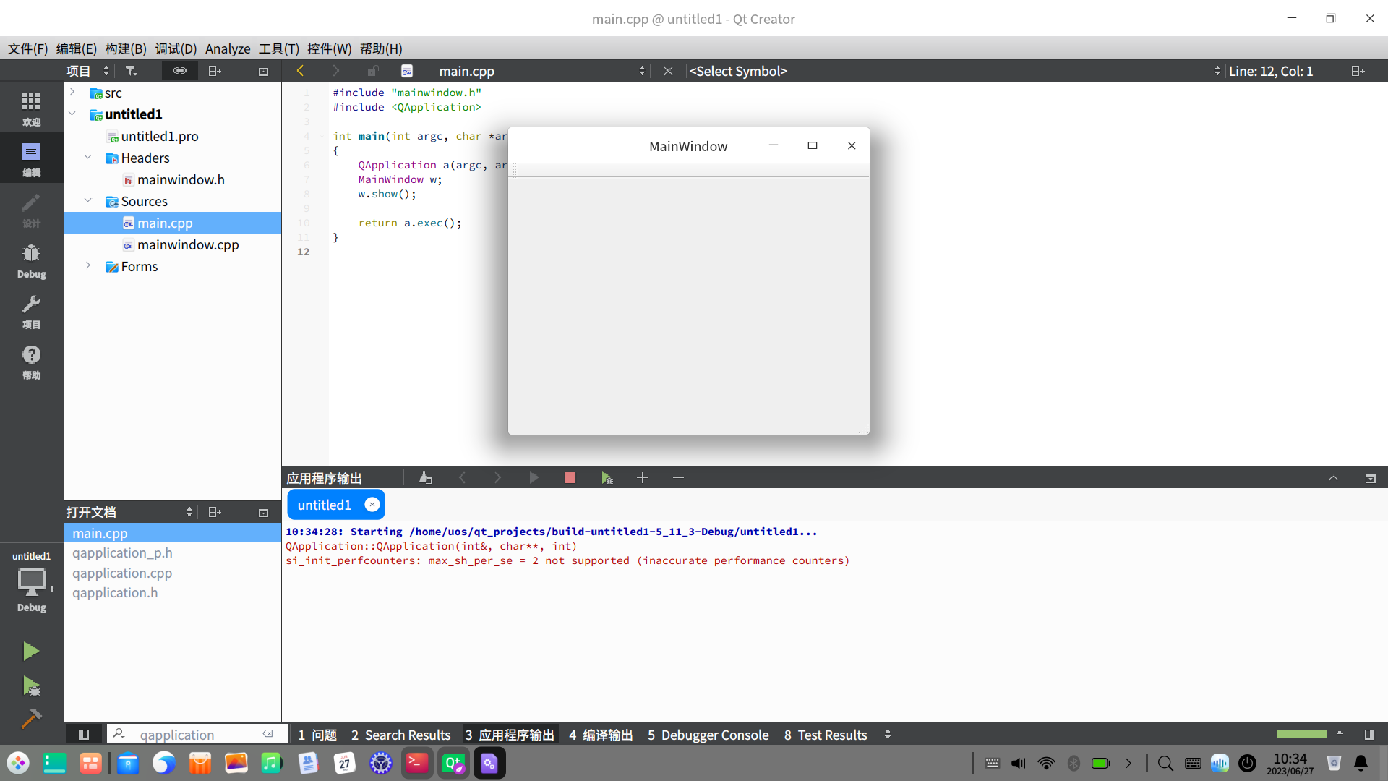1388x781 pixels.
Task: Click the filter tree icon in project panel
Action: coord(131,71)
